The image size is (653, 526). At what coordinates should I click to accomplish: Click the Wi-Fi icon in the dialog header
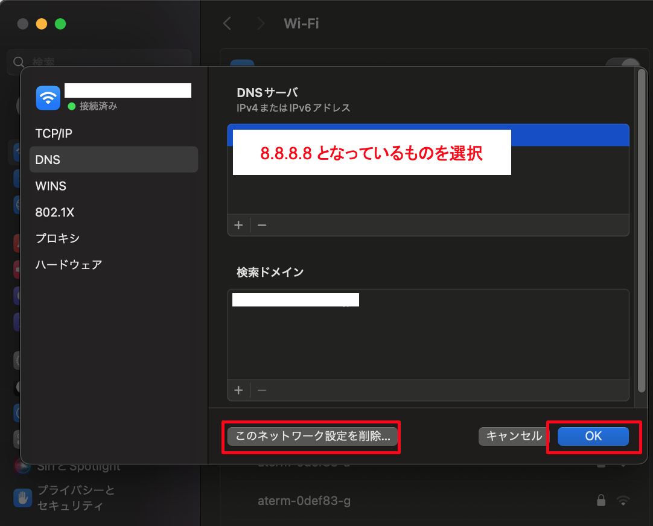(x=48, y=98)
